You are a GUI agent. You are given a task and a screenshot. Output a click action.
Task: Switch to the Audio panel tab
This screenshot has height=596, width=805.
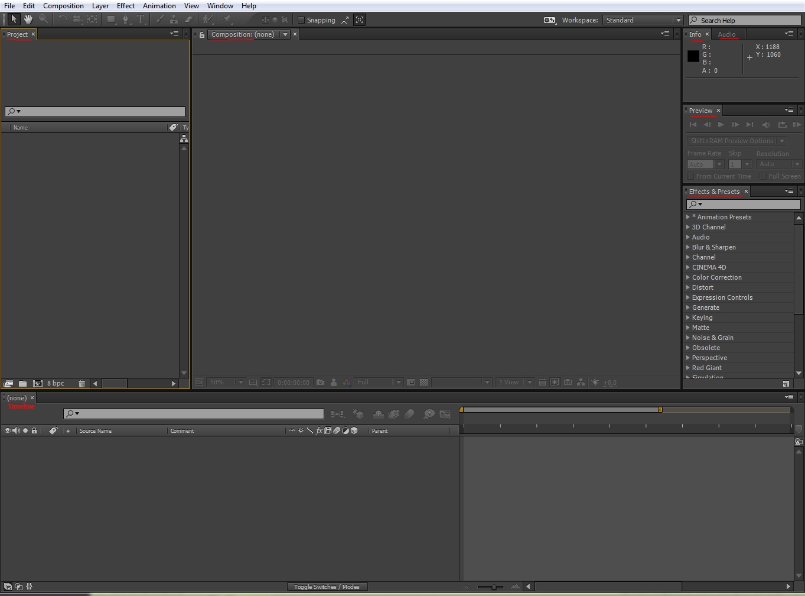click(x=726, y=34)
